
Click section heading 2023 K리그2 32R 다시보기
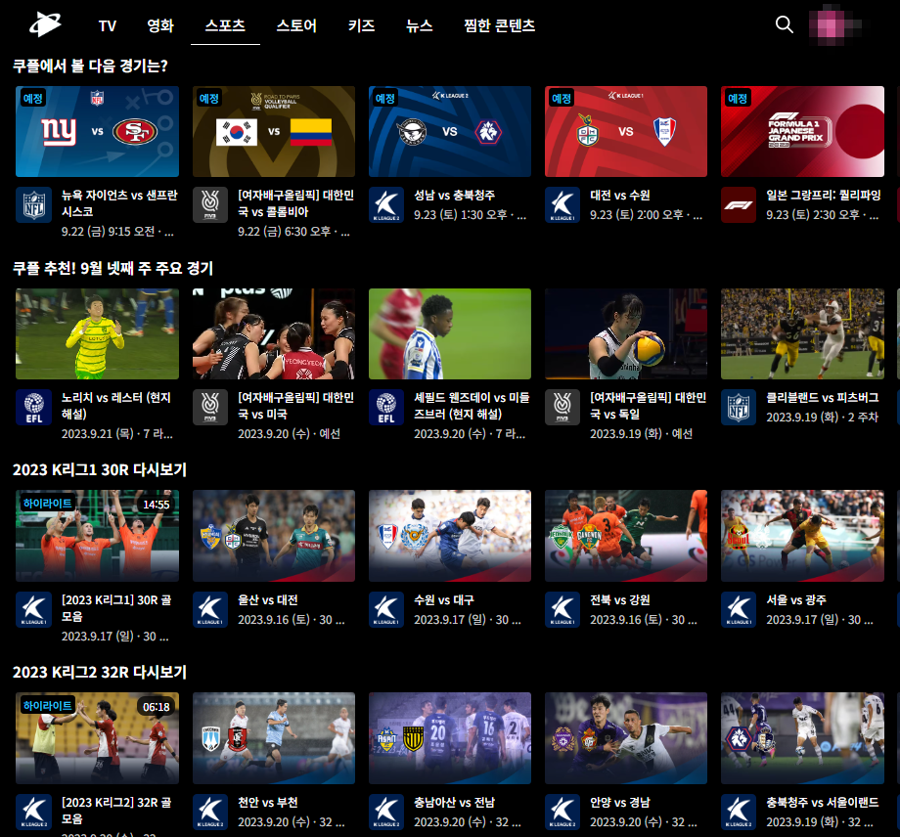point(100,673)
